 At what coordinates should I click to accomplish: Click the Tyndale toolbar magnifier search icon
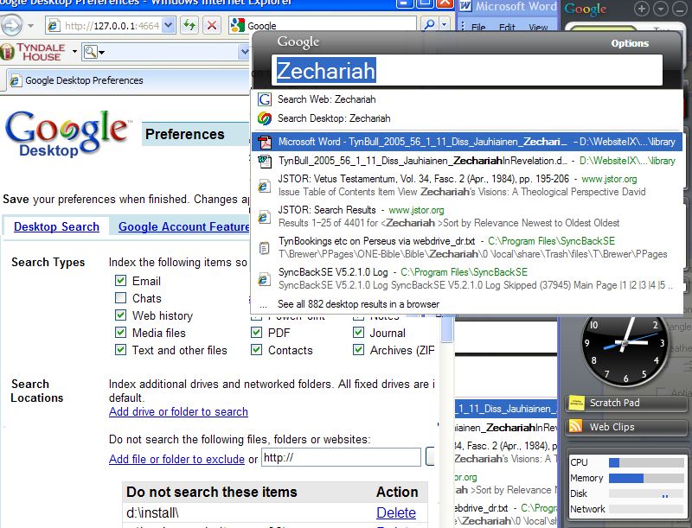[90, 52]
